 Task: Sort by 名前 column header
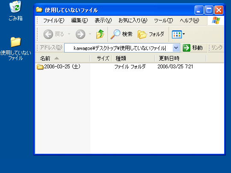point(62,59)
